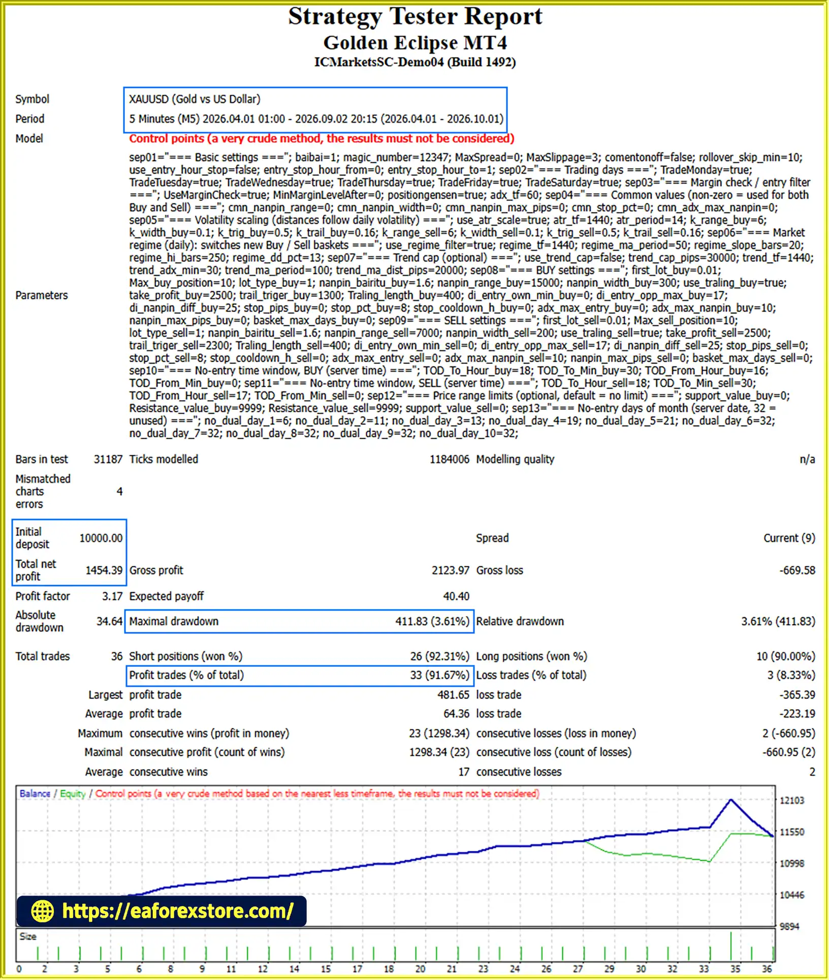Click the relative drawdown value '3.61% (411.83)'
This screenshot has width=829, height=980.
[778, 622]
